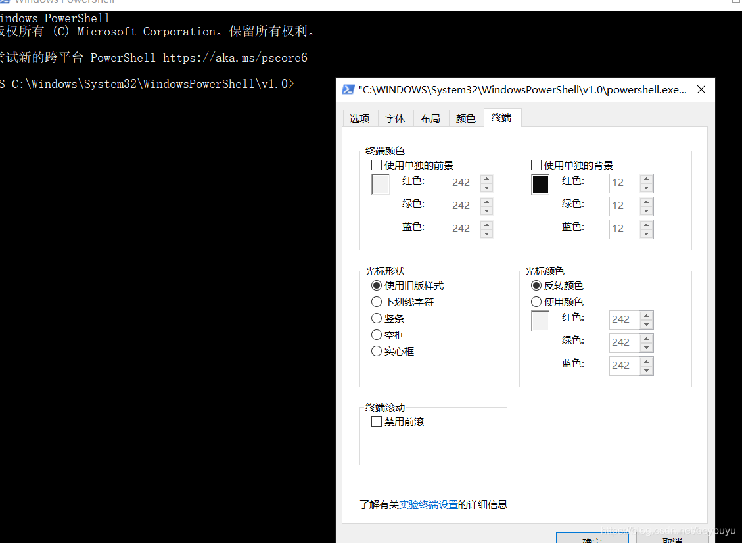Viewport: 742px width, 543px height.
Task: Choose 下划线字符 cursor shape
Action: click(377, 302)
